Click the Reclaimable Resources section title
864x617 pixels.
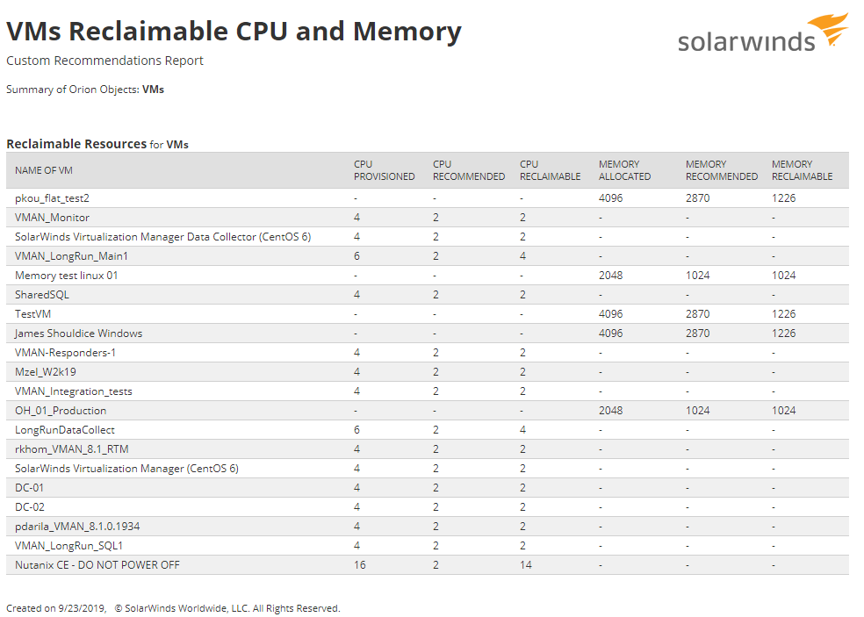[76, 144]
